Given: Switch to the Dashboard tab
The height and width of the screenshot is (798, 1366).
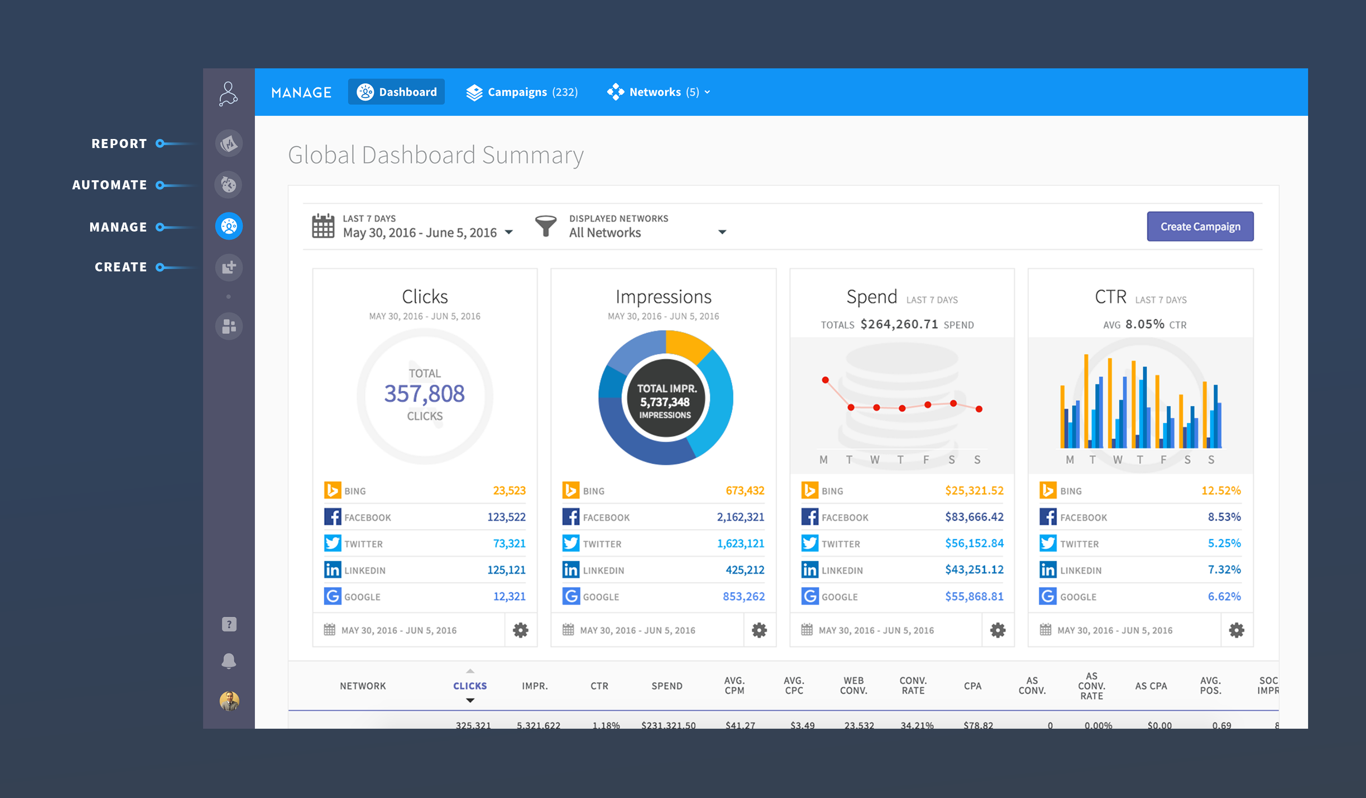Looking at the screenshot, I should (x=396, y=92).
